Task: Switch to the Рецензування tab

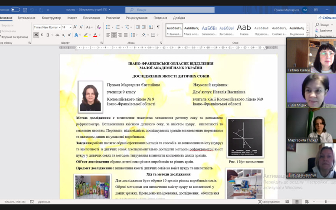Action: (x=137, y=18)
